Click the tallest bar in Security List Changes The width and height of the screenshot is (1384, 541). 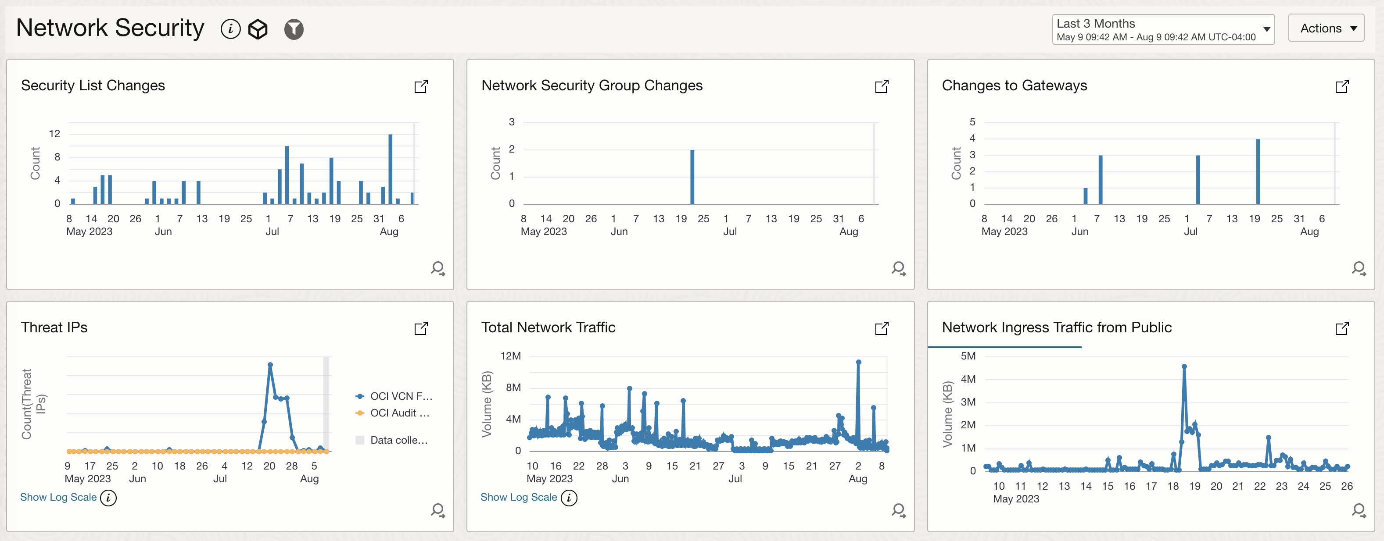click(x=390, y=167)
